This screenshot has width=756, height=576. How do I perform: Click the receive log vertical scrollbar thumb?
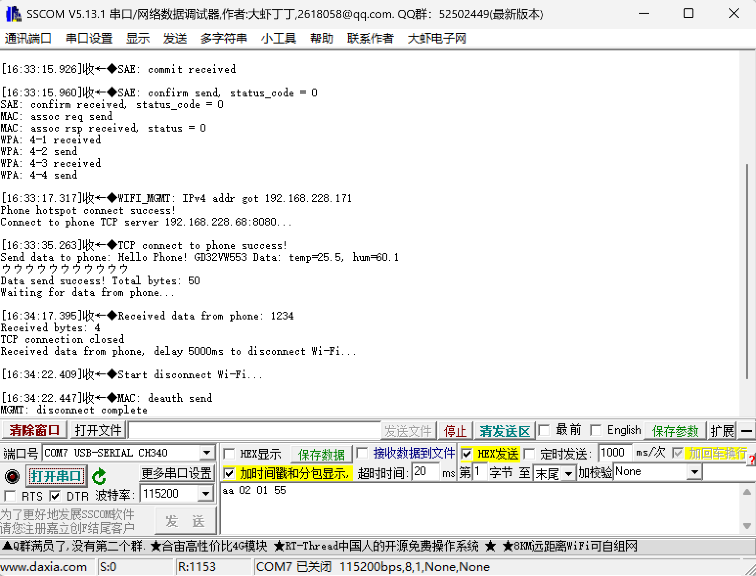tap(748, 271)
